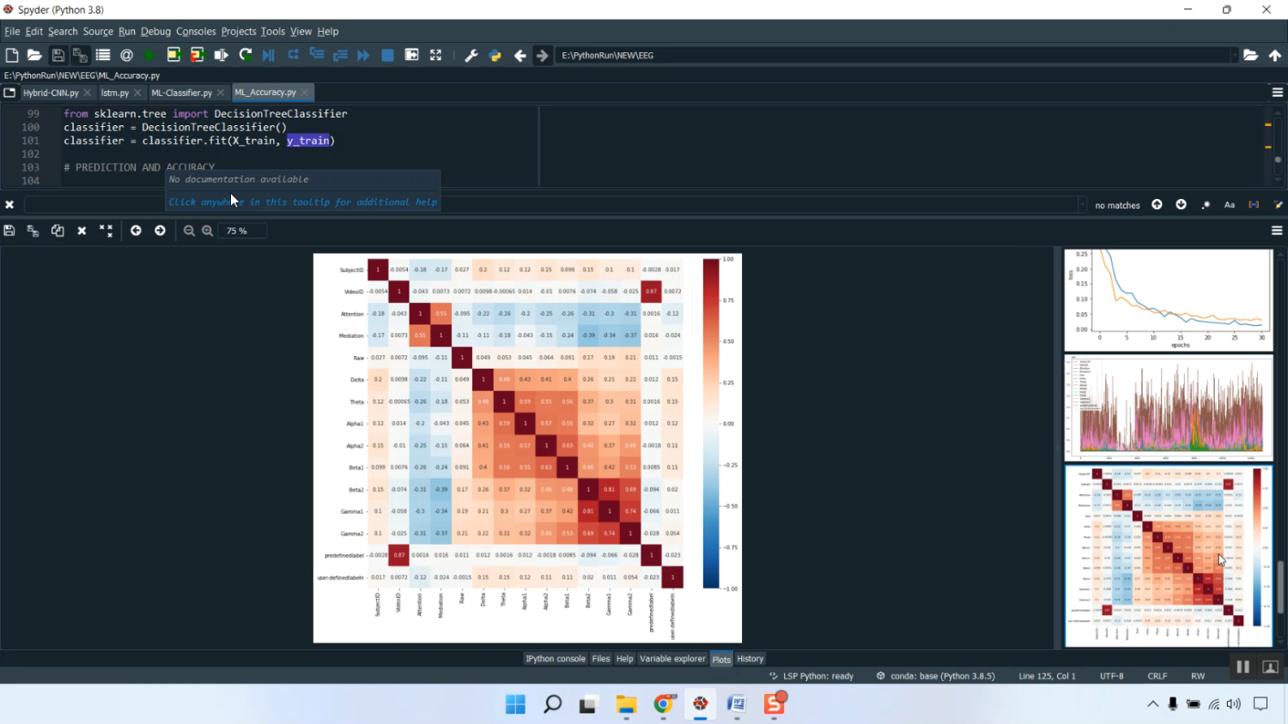Save the current script
The width and height of the screenshot is (1288, 724).
tap(57, 54)
